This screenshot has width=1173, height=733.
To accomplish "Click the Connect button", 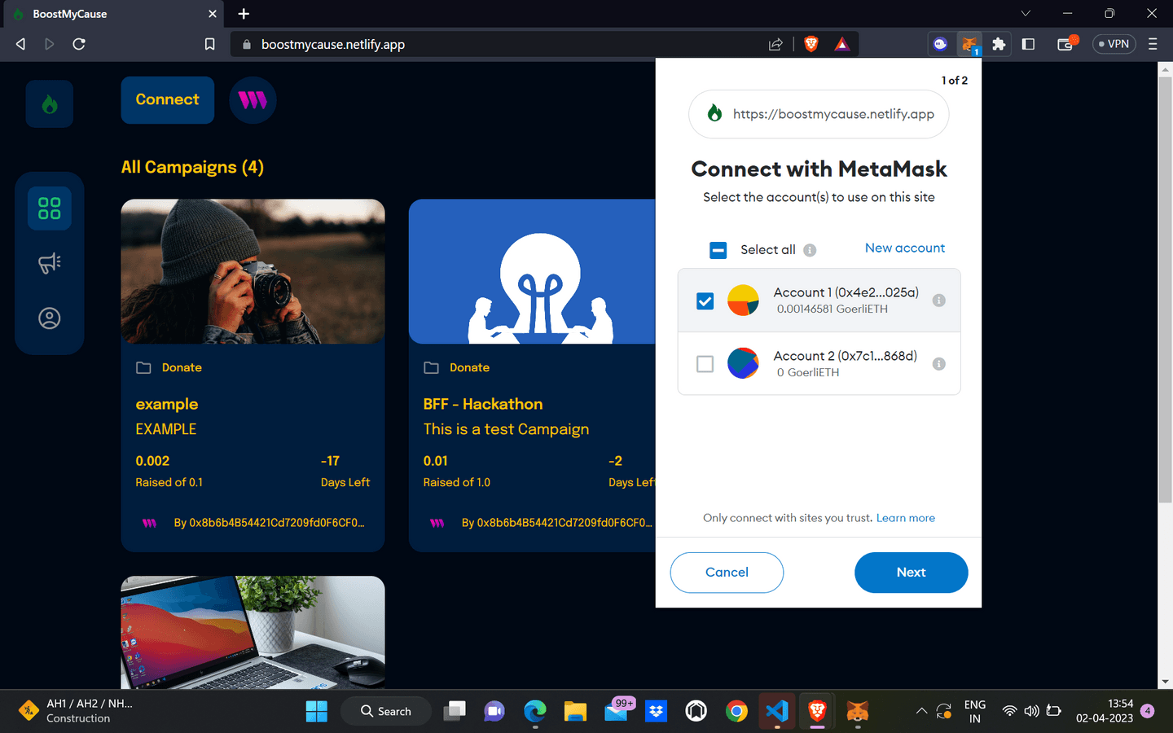I will 167,100.
